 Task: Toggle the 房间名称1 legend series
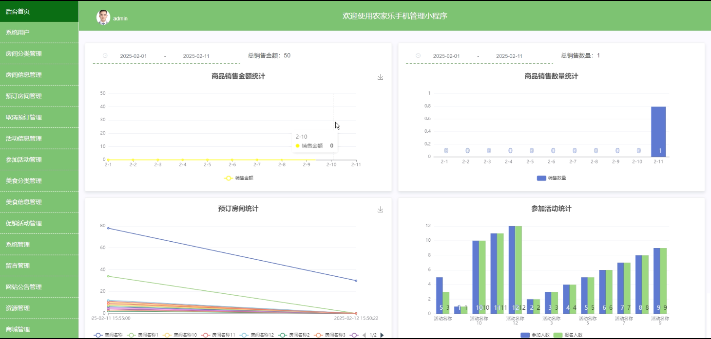142,335
